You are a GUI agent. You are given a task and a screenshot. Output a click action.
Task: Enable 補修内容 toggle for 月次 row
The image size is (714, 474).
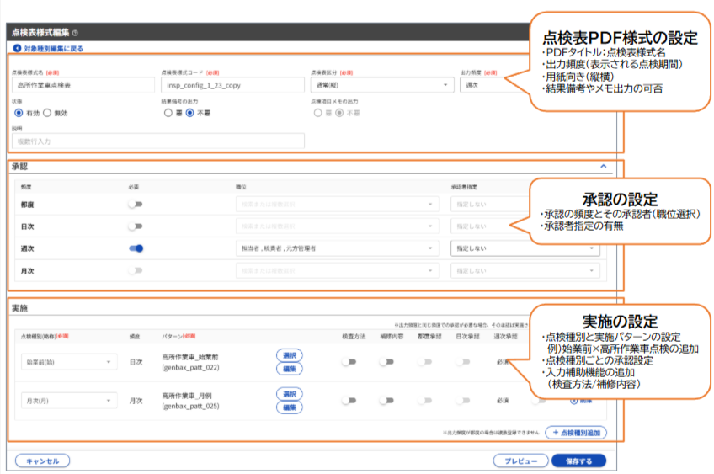[386, 401]
